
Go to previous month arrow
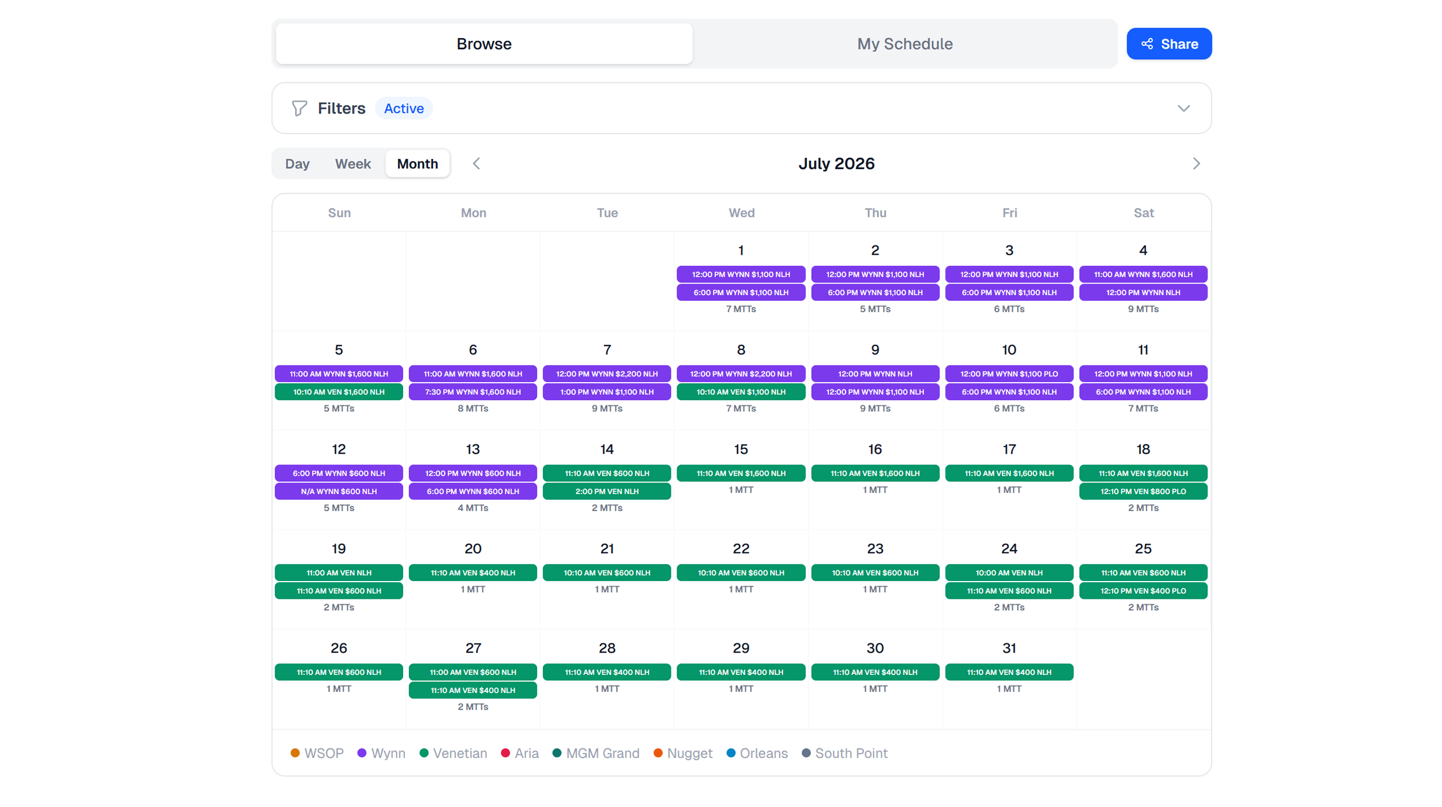(x=476, y=164)
